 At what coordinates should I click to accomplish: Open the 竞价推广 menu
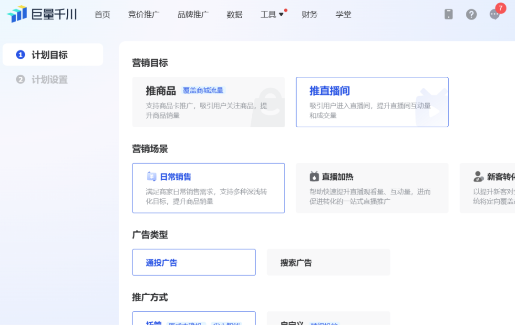tap(144, 14)
